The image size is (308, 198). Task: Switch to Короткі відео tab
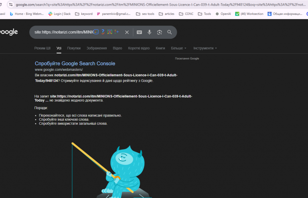tap(139, 48)
